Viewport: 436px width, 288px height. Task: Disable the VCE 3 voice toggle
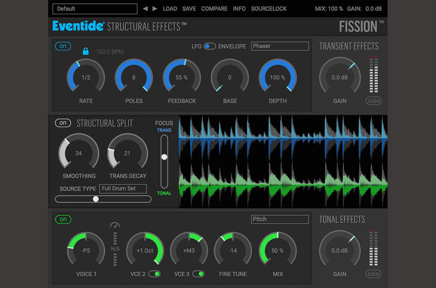coord(198,274)
